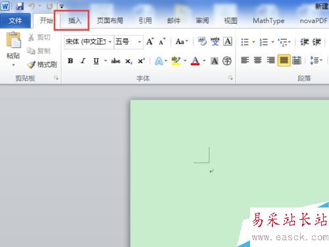The width and height of the screenshot is (329, 247).
Task: Apply bullet list
Action: (x=245, y=41)
